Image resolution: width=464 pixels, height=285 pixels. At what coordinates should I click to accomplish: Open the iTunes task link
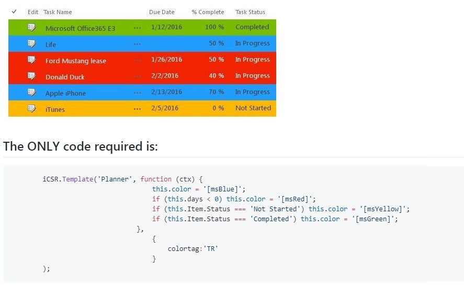point(55,109)
